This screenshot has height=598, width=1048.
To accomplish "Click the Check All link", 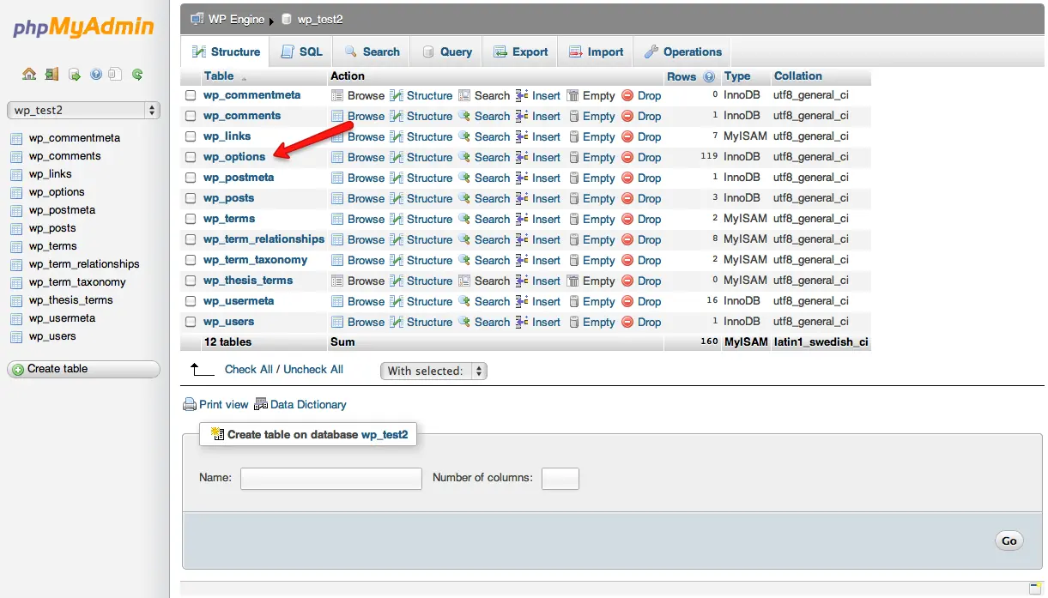I will click(x=249, y=369).
